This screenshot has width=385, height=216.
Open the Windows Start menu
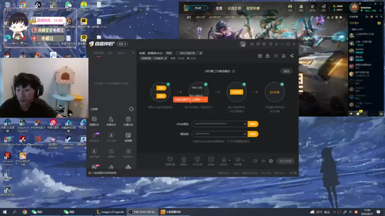(x=4, y=212)
